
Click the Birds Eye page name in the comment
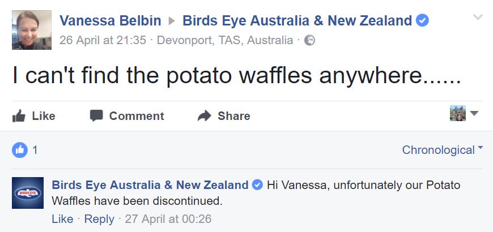point(150,185)
